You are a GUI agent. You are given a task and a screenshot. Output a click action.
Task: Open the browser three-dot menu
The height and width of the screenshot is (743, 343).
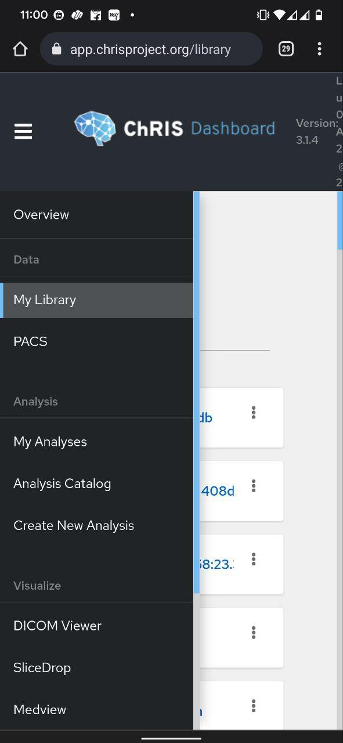(319, 49)
